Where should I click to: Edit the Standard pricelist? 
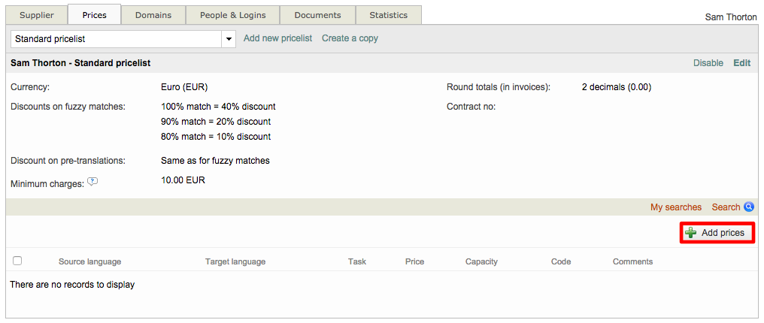click(x=741, y=63)
